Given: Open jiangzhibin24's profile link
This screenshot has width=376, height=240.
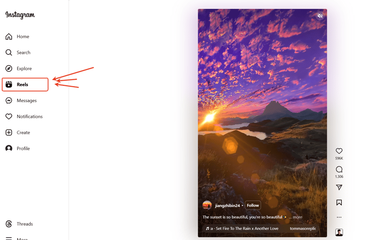Looking at the screenshot, I should 227,206.
